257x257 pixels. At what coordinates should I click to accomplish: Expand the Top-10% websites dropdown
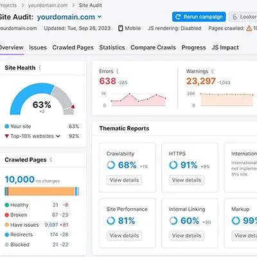pyautogui.click(x=58, y=136)
